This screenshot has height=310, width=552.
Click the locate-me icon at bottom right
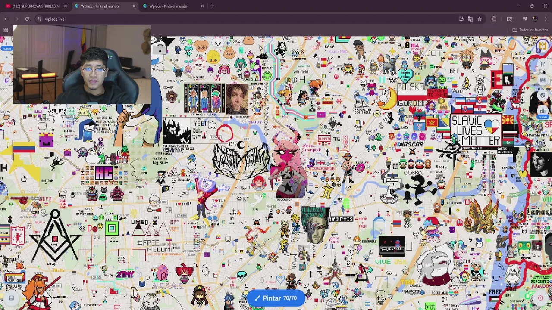tap(540, 298)
